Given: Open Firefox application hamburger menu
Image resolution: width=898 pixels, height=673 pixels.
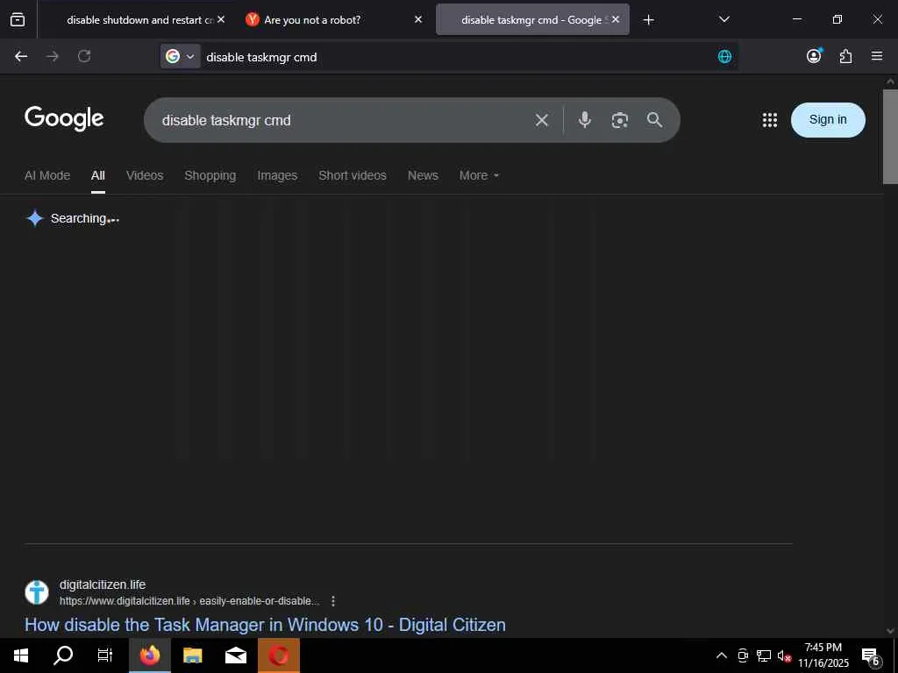Looking at the screenshot, I should point(877,56).
